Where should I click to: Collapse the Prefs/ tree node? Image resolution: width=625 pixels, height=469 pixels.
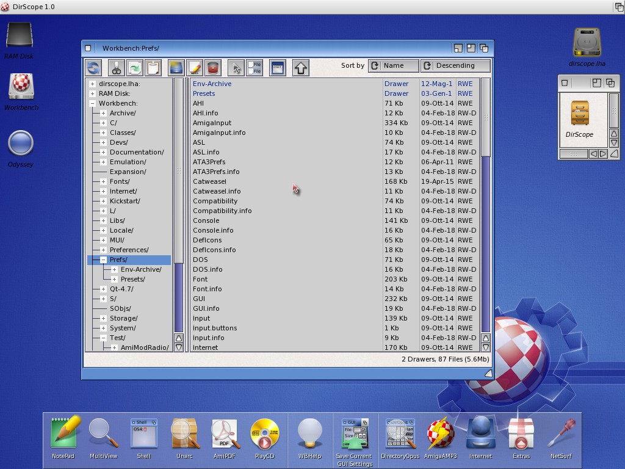click(103, 260)
